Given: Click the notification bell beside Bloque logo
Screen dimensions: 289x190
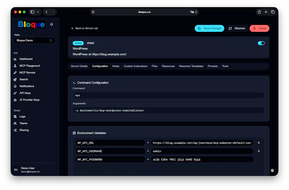Looking at the screenshot, I should click(51, 24).
